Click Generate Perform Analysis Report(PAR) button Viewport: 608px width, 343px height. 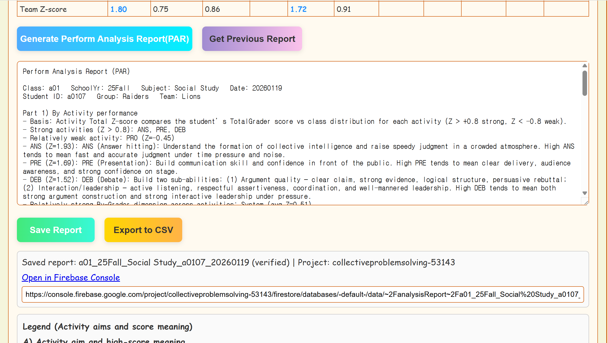(104, 39)
